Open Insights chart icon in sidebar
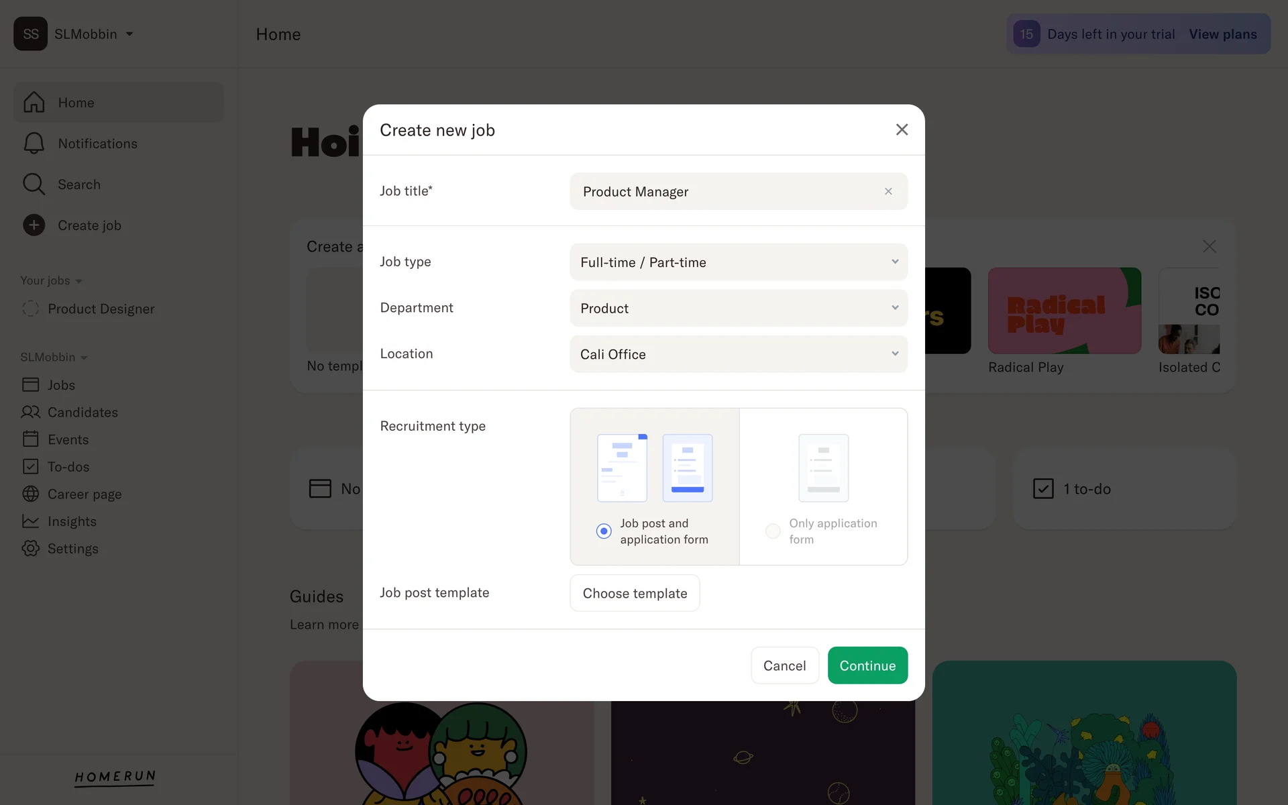Viewport: 1288px width, 805px height. pyautogui.click(x=31, y=521)
